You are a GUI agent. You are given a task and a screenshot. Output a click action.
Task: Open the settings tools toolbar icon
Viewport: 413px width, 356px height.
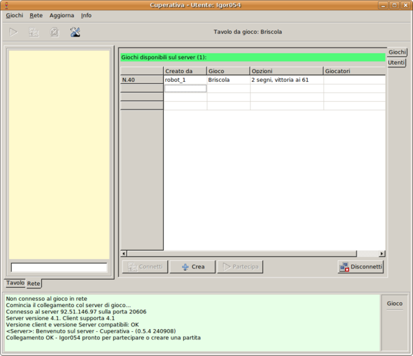click(75, 32)
